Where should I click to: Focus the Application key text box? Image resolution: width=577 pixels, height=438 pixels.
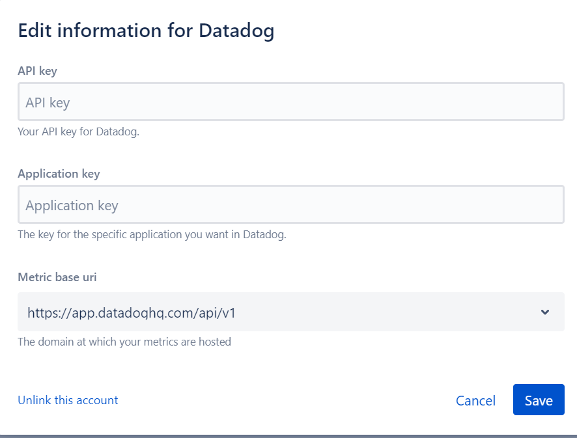pyautogui.click(x=290, y=205)
